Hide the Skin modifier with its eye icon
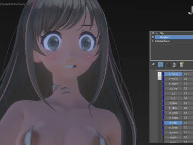This screenshot has width=193, height=145. [x=153, y=33]
